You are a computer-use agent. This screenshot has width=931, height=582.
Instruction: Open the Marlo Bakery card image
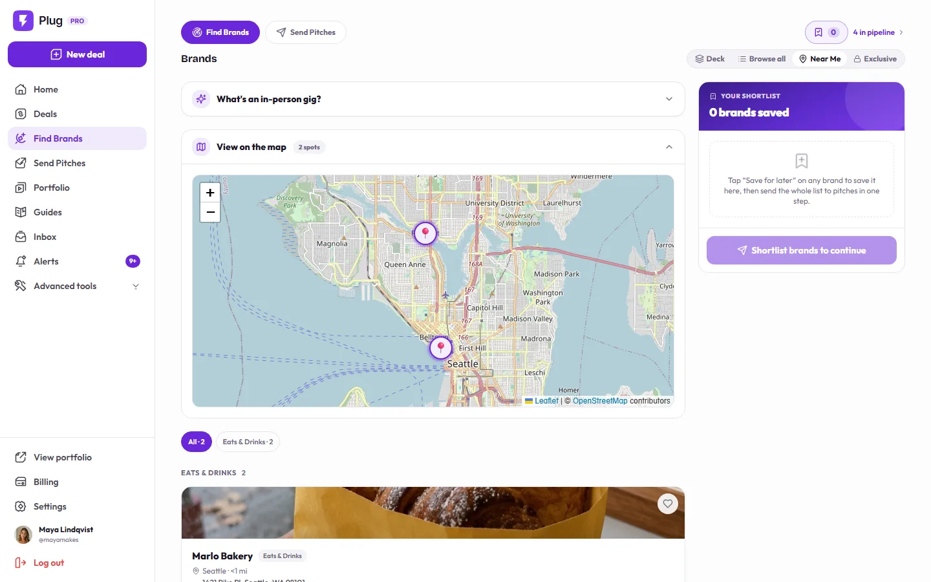point(433,513)
